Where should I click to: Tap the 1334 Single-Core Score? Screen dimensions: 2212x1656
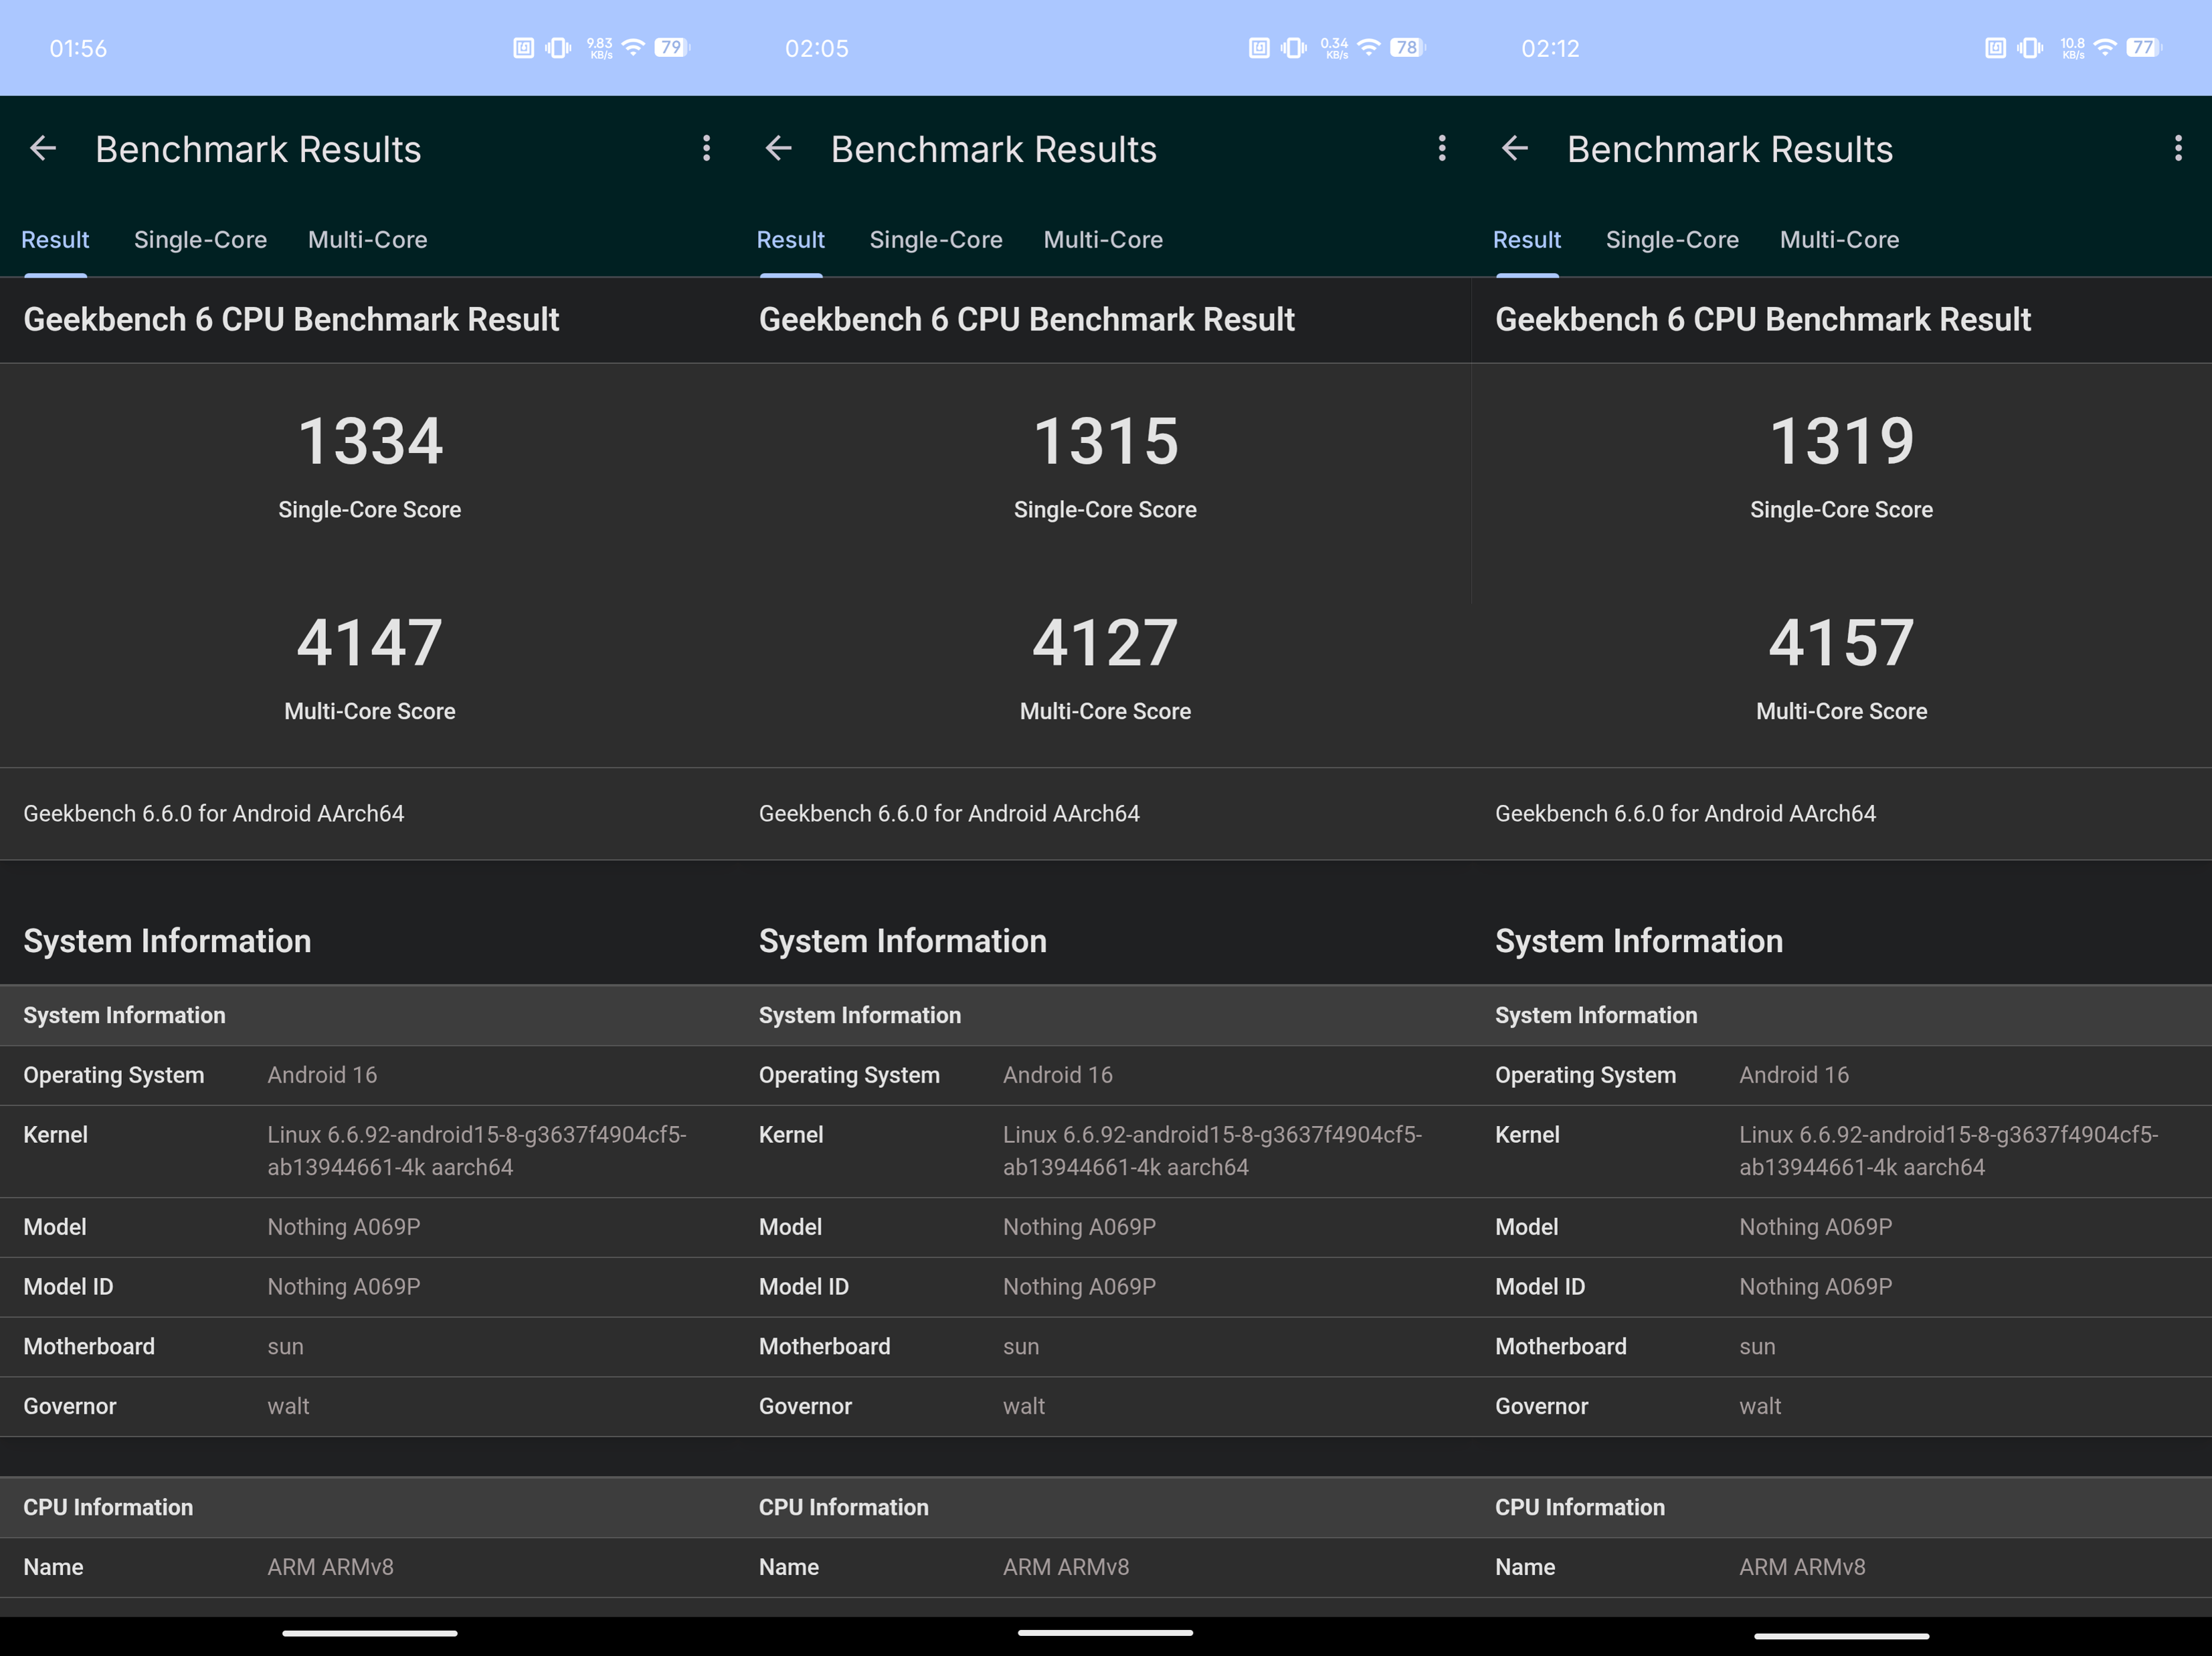[x=369, y=441]
